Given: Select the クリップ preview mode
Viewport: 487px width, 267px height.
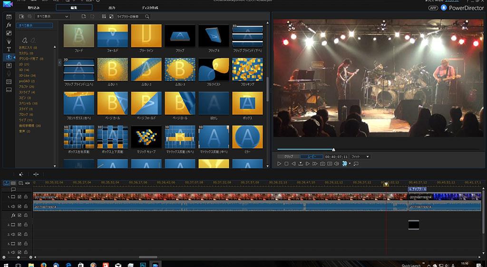Looking at the screenshot, I should 289,157.
